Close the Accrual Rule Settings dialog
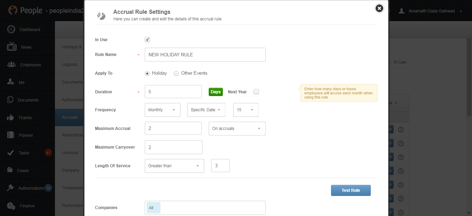The height and width of the screenshot is (216, 472). pos(379,8)
